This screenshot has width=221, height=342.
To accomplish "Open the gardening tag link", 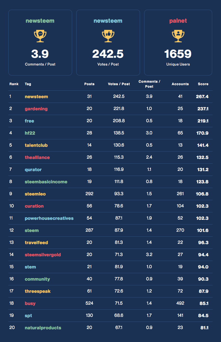I will point(36,109).
